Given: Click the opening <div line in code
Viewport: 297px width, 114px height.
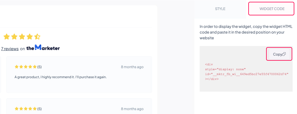Looking at the screenshot, I should pyautogui.click(x=209, y=64).
